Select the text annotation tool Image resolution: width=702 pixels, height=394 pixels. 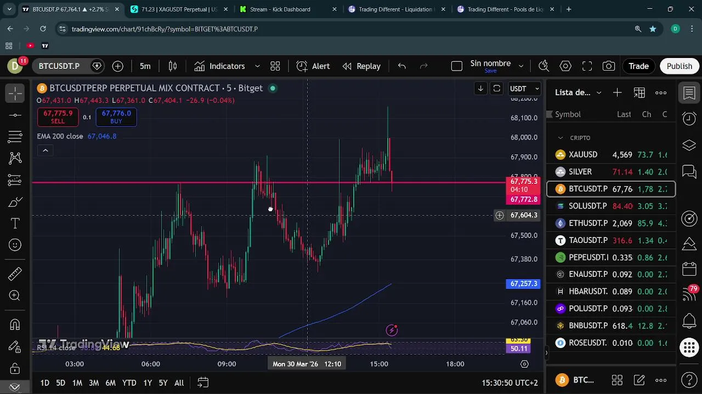[15, 223]
